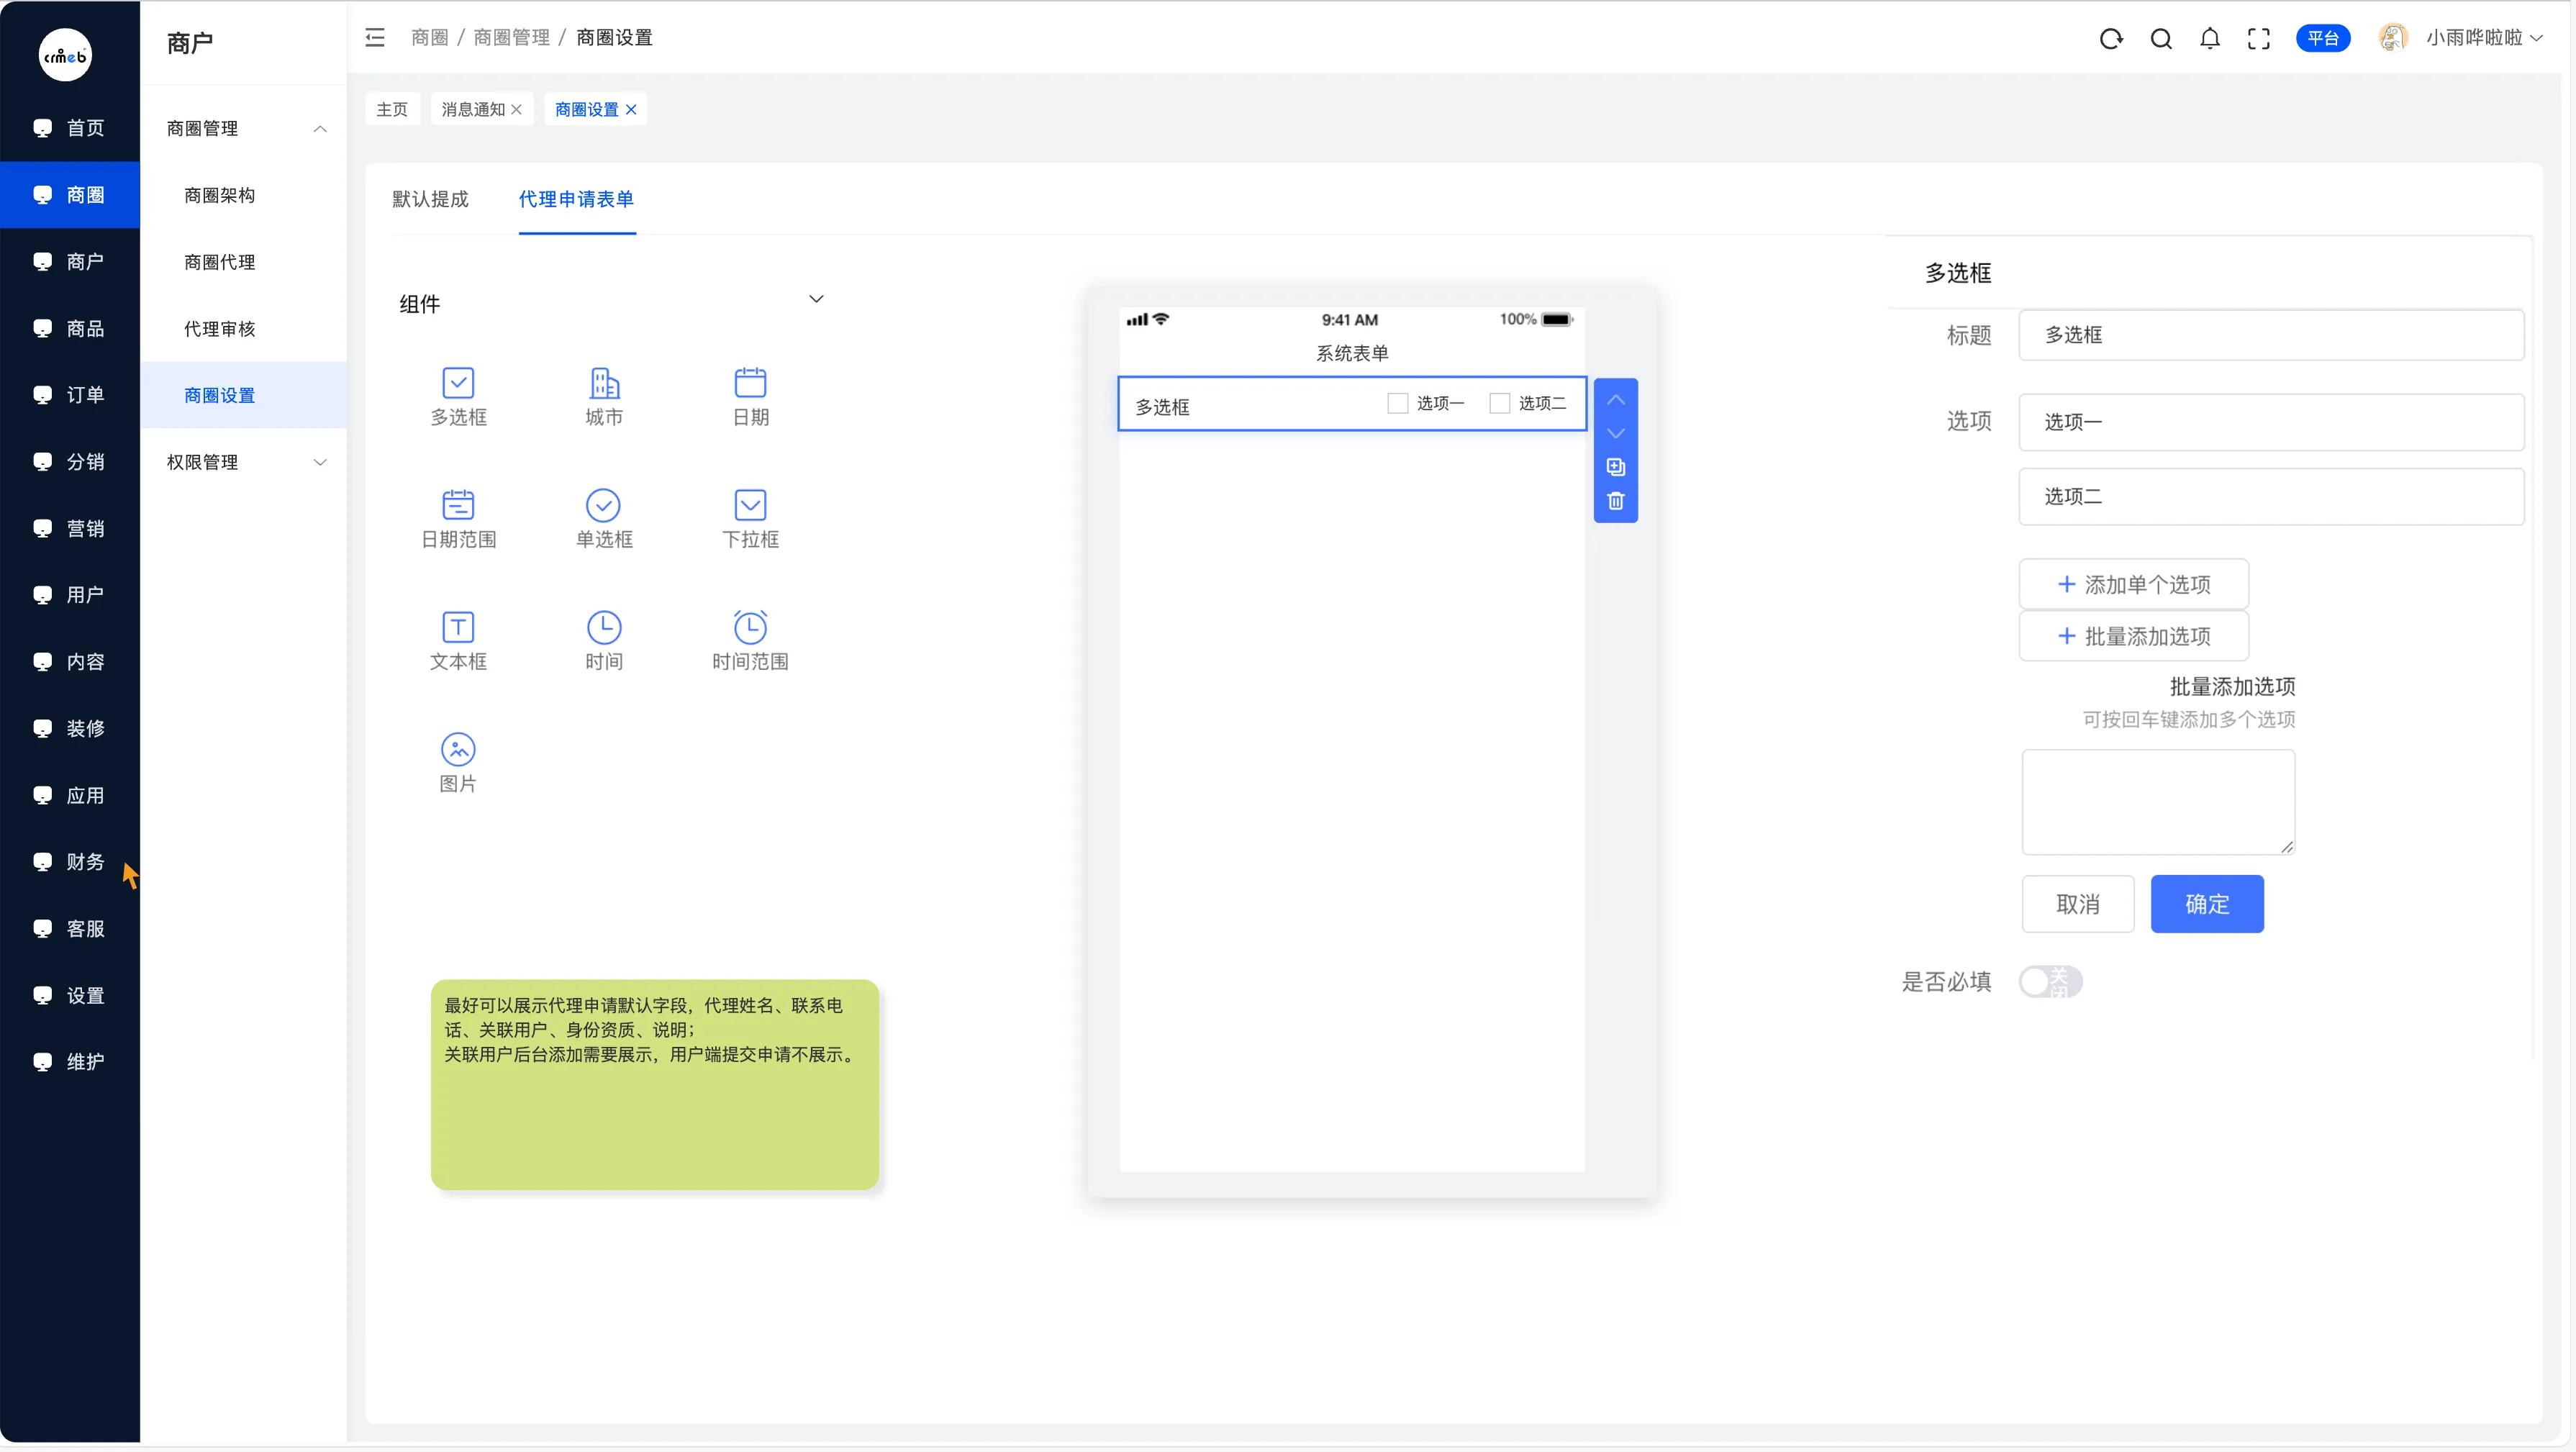
Task: Duplicate the selected 多选框 field via copy icon
Action: tap(1615, 467)
